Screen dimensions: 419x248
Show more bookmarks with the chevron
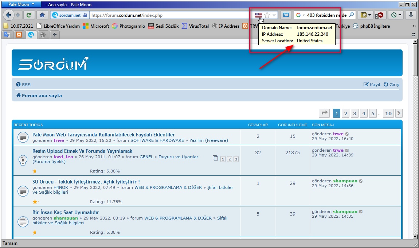click(x=414, y=26)
